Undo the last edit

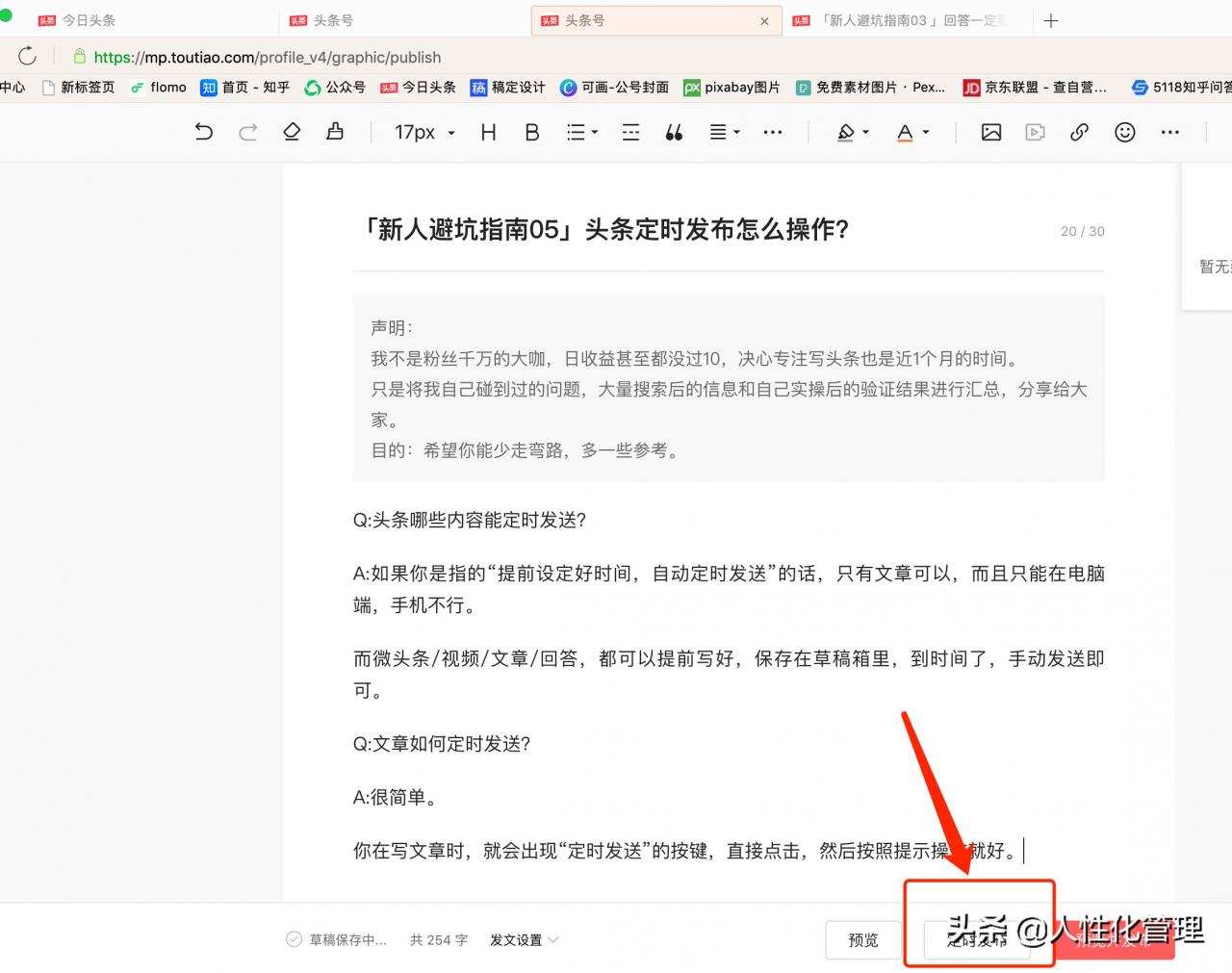point(203,132)
